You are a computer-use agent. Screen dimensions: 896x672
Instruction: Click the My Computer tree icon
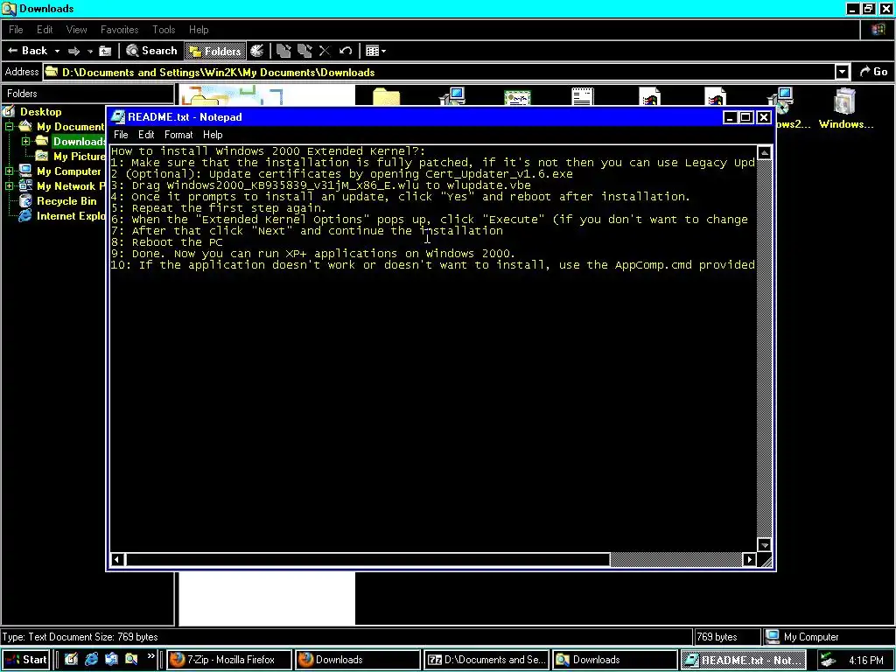coord(25,171)
